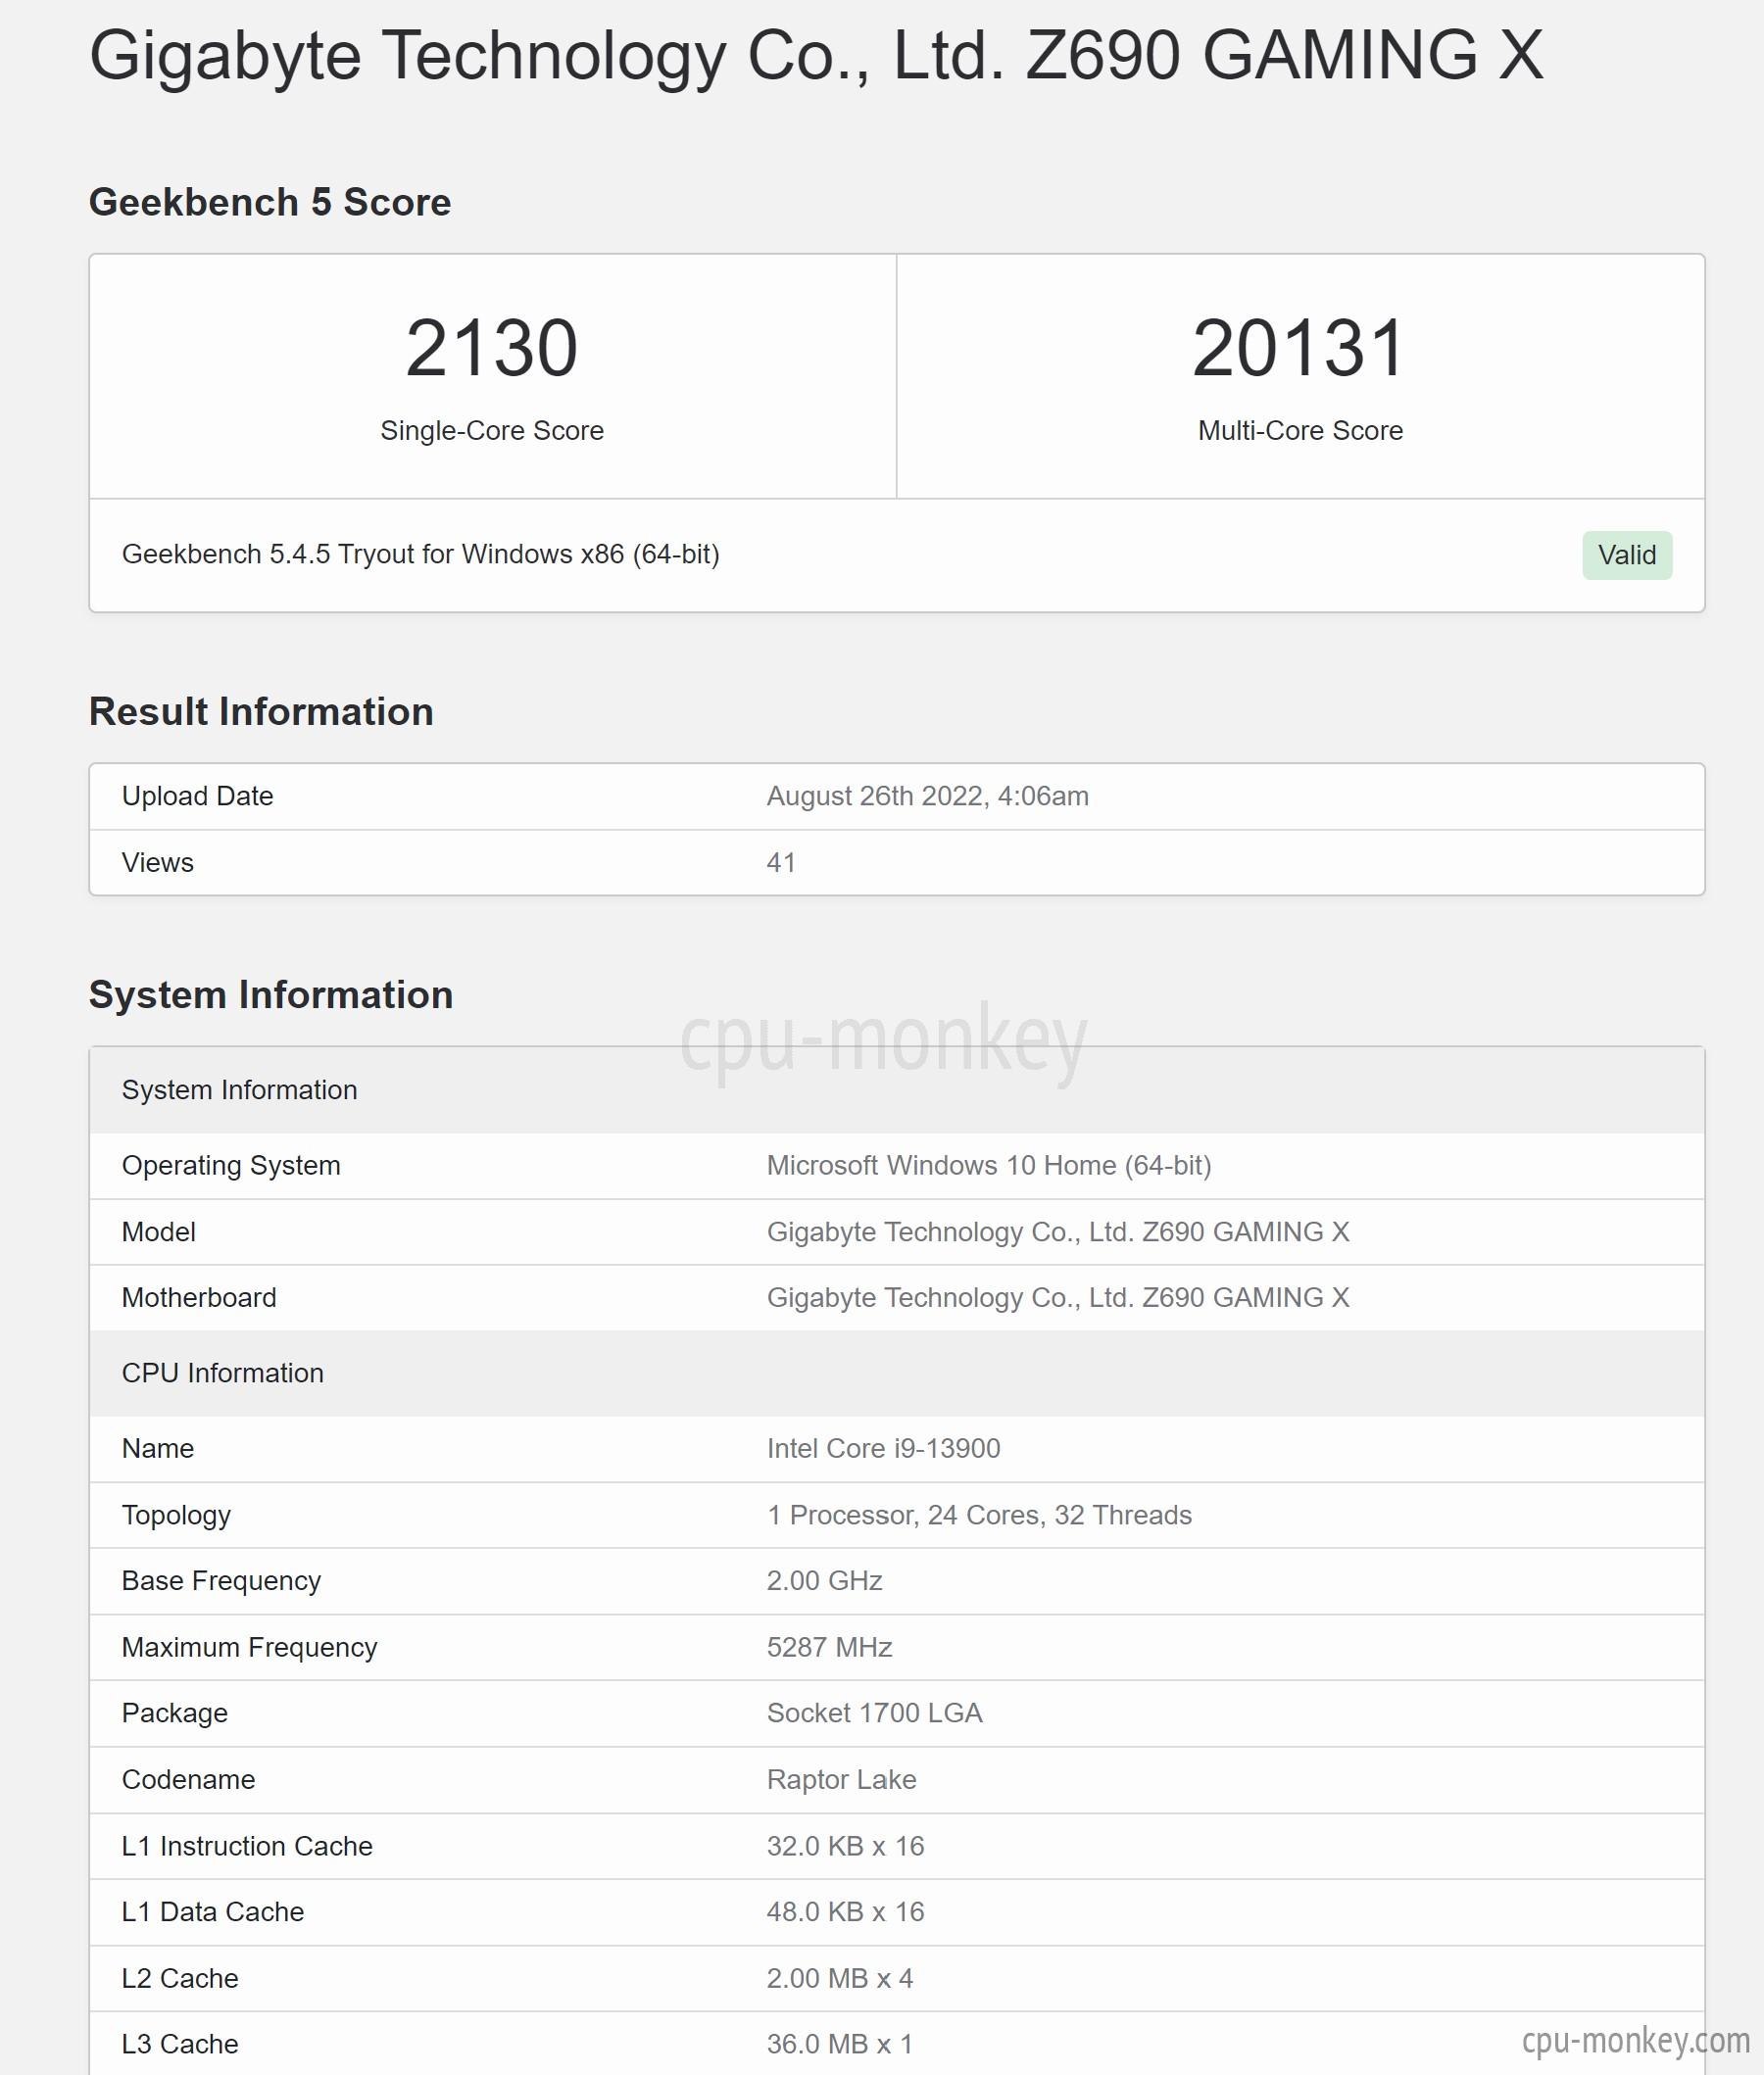Click the Valid status badge
This screenshot has height=2075, width=1764.
pos(1626,555)
